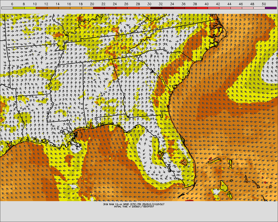Select the legend label "30"
278x222 pixels.
click(x=149, y=4)
